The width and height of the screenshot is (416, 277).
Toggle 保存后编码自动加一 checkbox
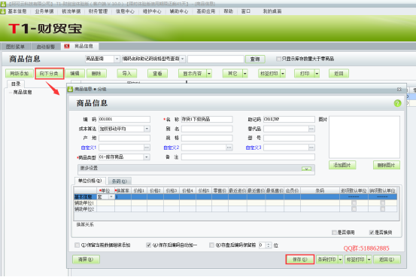click(149, 245)
